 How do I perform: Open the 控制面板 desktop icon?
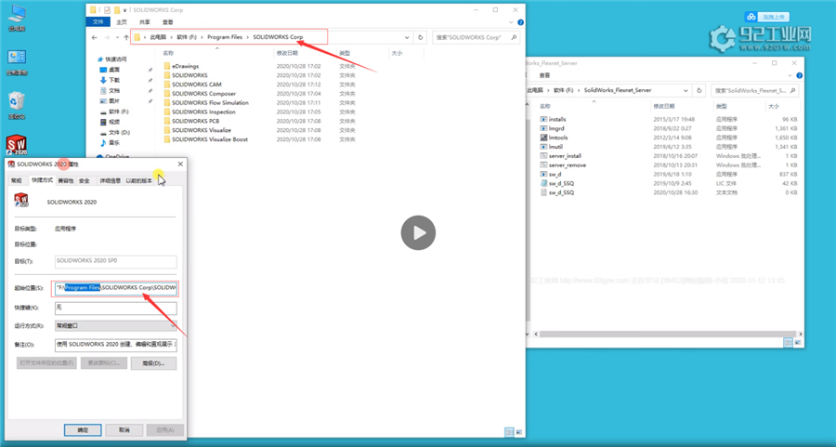(x=17, y=62)
